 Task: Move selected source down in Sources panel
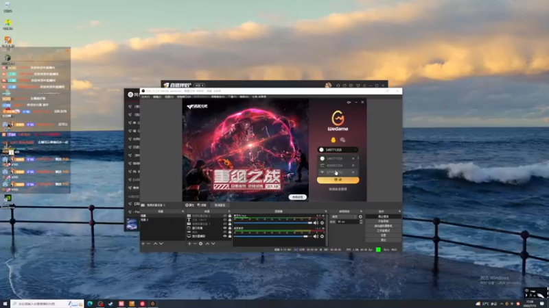coord(213,244)
